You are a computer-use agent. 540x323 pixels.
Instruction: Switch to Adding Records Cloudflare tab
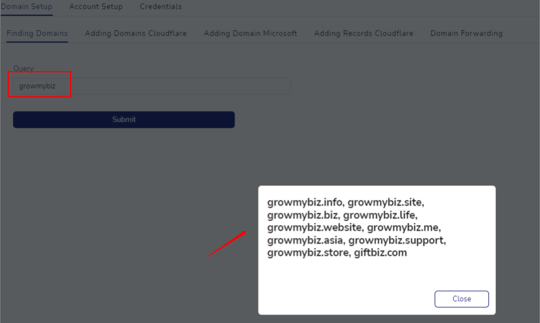(364, 34)
